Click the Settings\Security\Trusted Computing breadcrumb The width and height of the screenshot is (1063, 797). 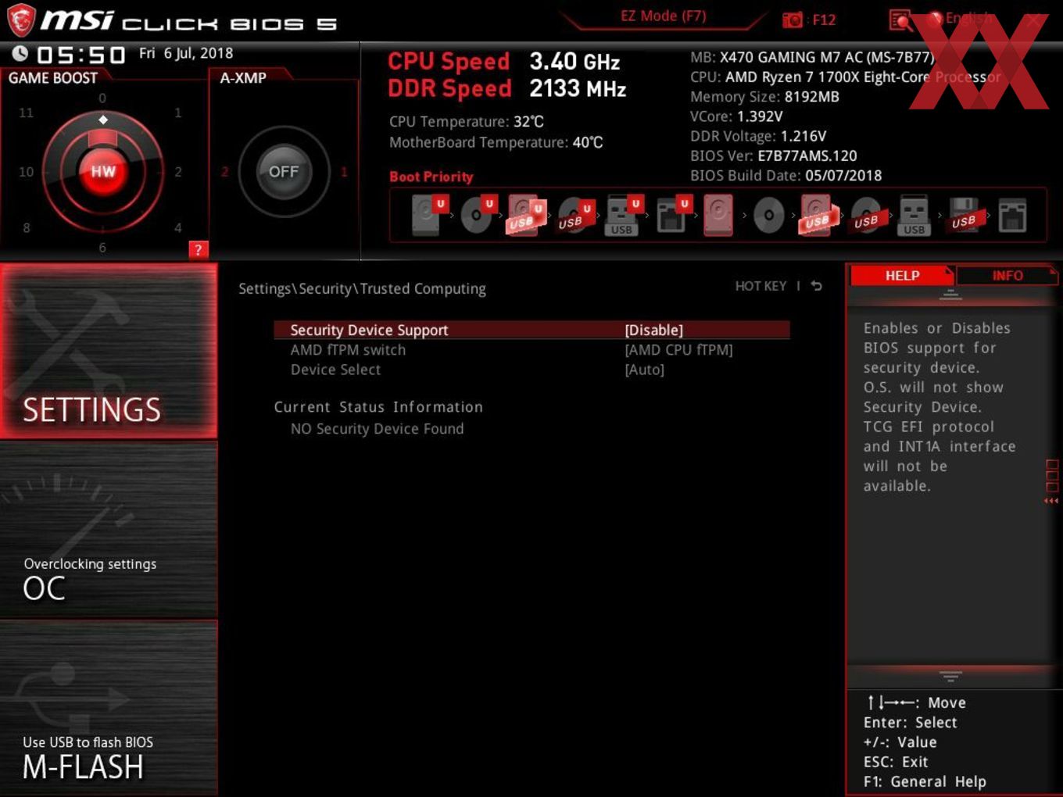tap(362, 288)
